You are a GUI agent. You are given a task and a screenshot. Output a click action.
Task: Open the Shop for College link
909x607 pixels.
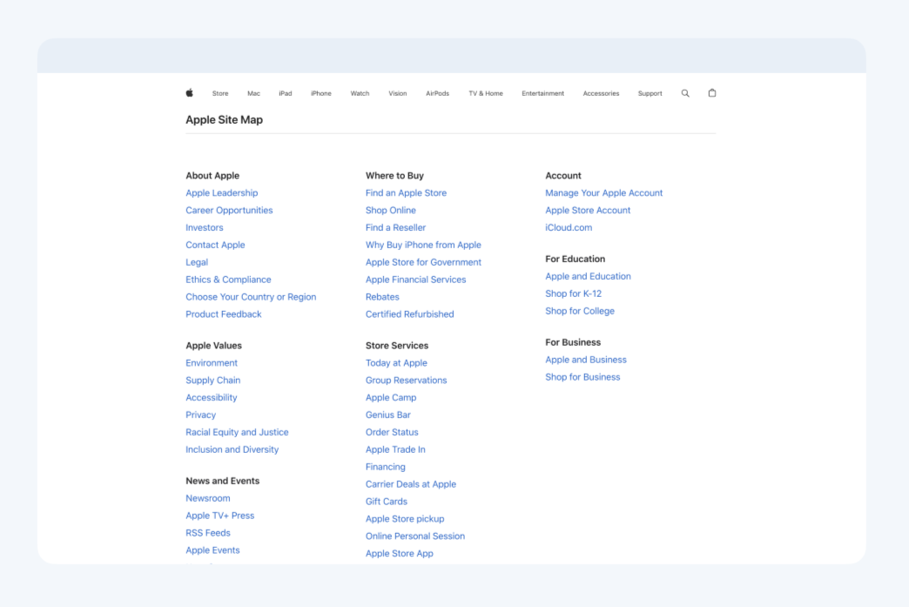[580, 311]
